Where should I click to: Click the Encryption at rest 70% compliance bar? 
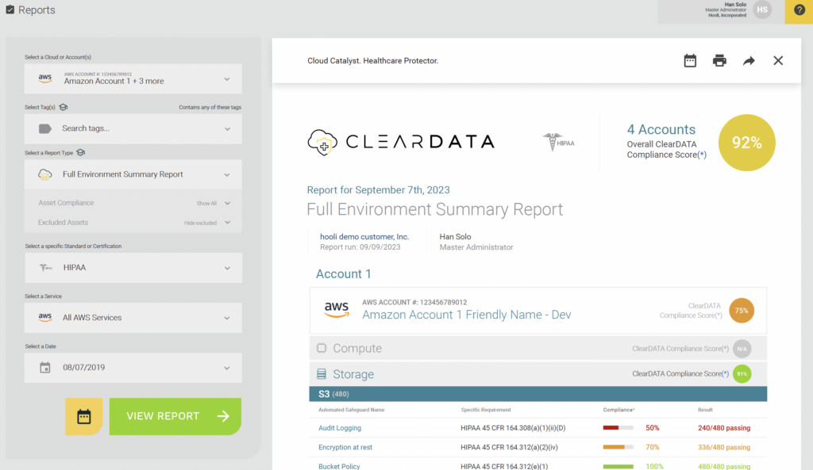click(x=618, y=447)
